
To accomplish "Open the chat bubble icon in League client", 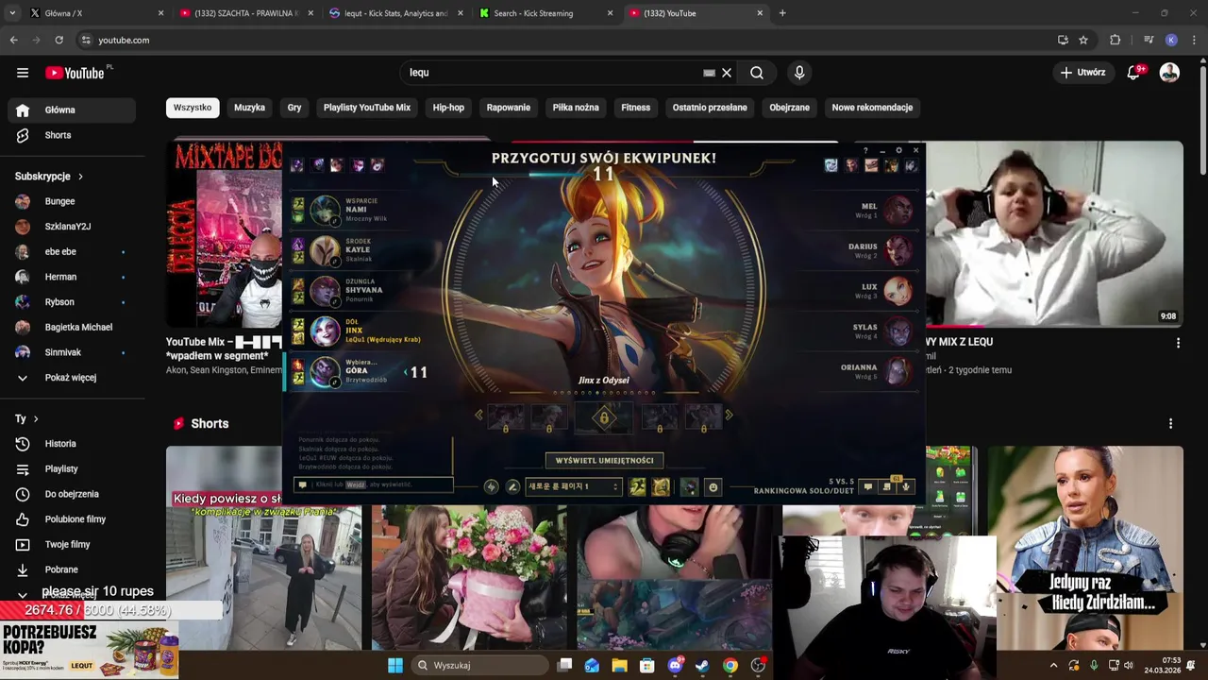I will click(868, 487).
